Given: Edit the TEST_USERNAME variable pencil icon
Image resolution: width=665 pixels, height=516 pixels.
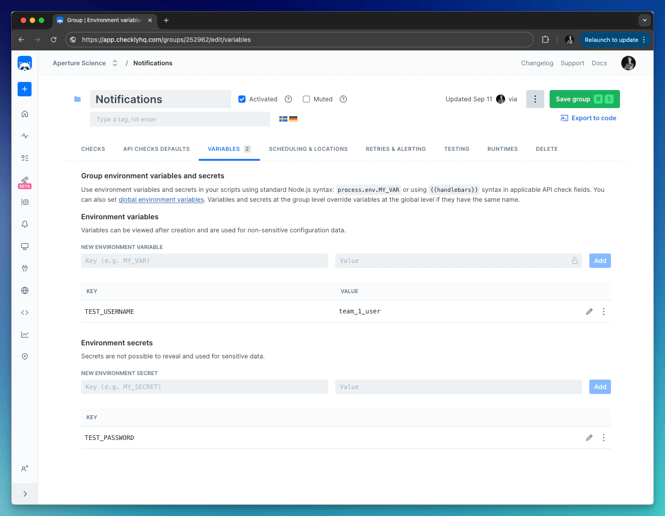Looking at the screenshot, I should click(x=589, y=312).
